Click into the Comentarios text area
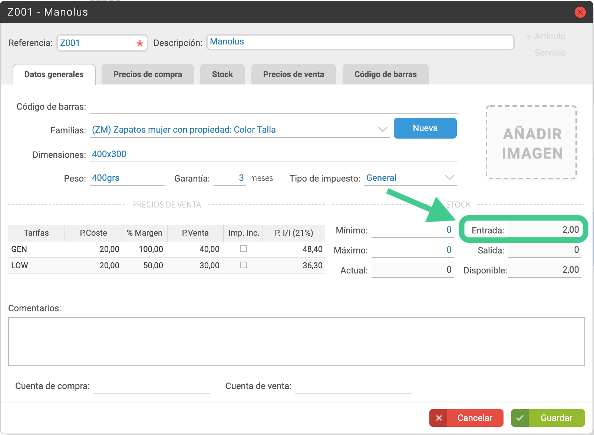The image size is (594, 435). tap(297, 342)
